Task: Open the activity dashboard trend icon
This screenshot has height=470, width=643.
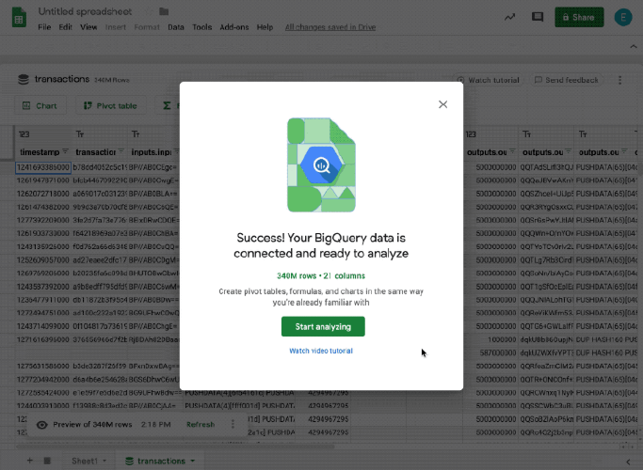Action: (x=509, y=17)
